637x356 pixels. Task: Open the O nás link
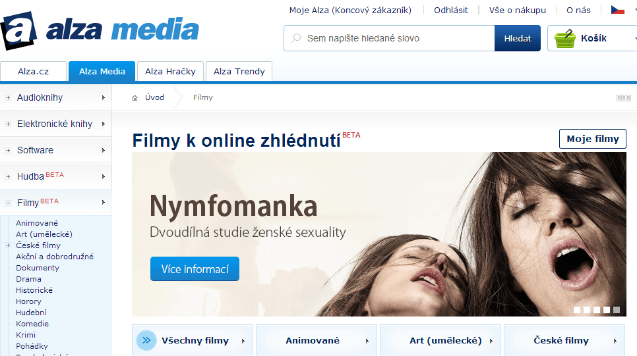(x=578, y=10)
